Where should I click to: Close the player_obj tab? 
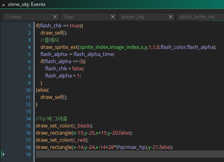click(x=170, y=17)
